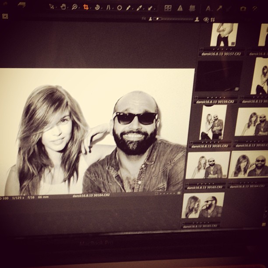Click the sort arrows beside eye icon
The height and width of the screenshot is (268, 268).
213,19
